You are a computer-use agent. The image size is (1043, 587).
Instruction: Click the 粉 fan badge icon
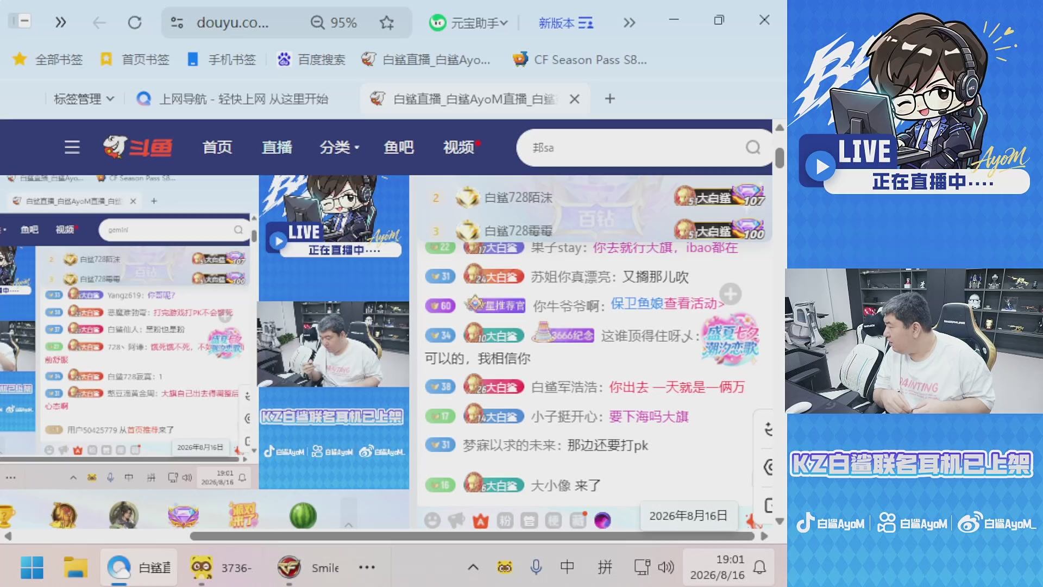pyautogui.click(x=505, y=521)
